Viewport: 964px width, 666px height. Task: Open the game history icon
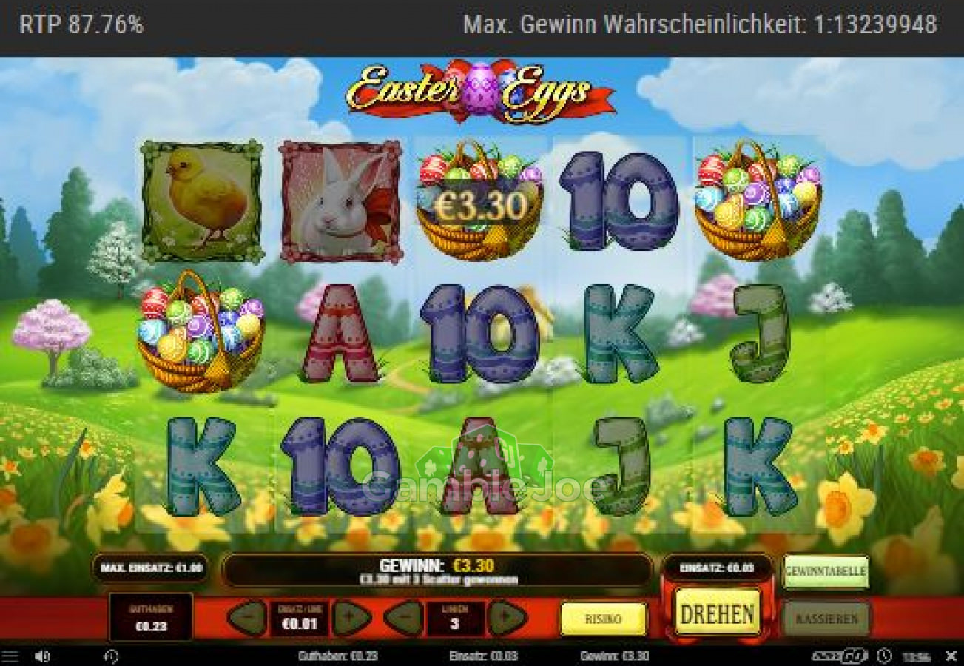click(111, 656)
